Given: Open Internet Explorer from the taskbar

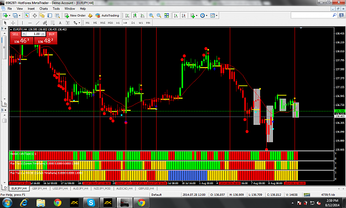Looking at the screenshot, I should pos(24,202).
